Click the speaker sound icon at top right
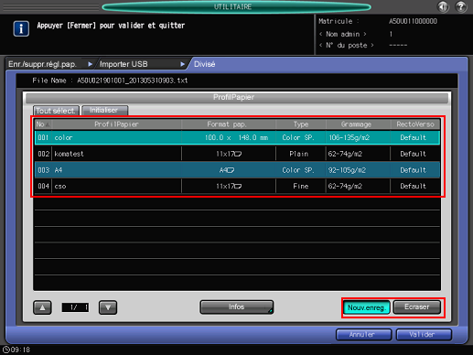 pyautogui.click(x=443, y=6)
